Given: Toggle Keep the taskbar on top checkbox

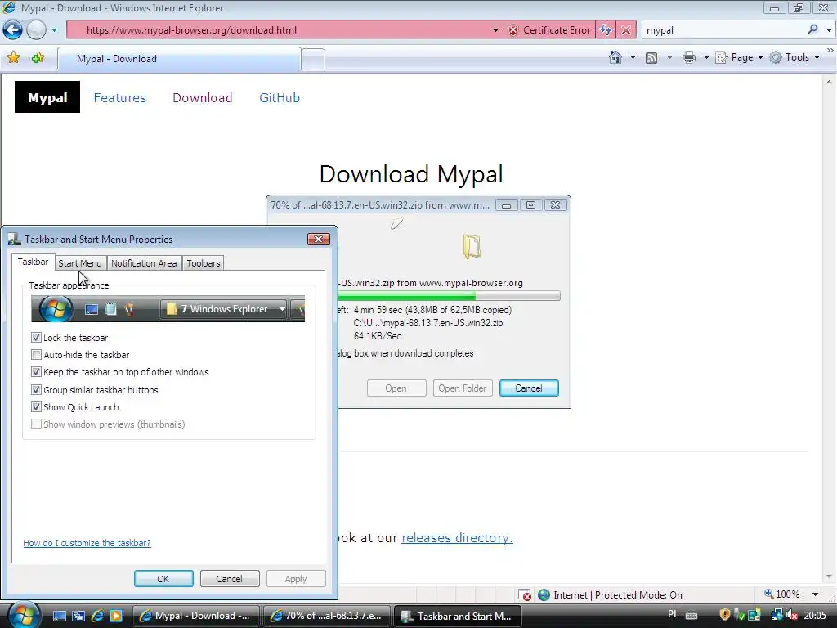Looking at the screenshot, I should click(36, 372).
